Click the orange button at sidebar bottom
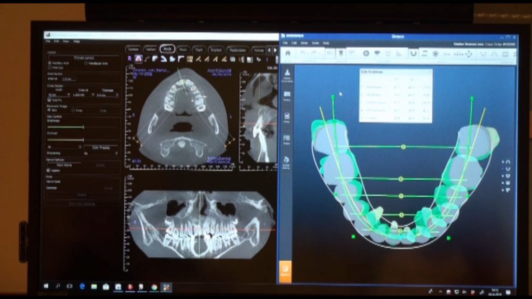This screenshot has width=532, height=299. pyautogui.click(x=285, y=270)
